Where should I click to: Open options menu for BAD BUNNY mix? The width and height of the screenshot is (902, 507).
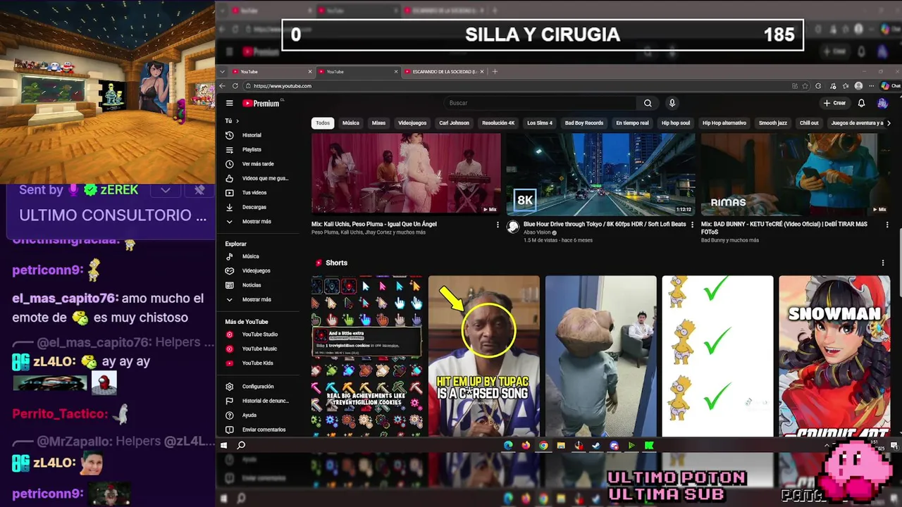(887, 225)
